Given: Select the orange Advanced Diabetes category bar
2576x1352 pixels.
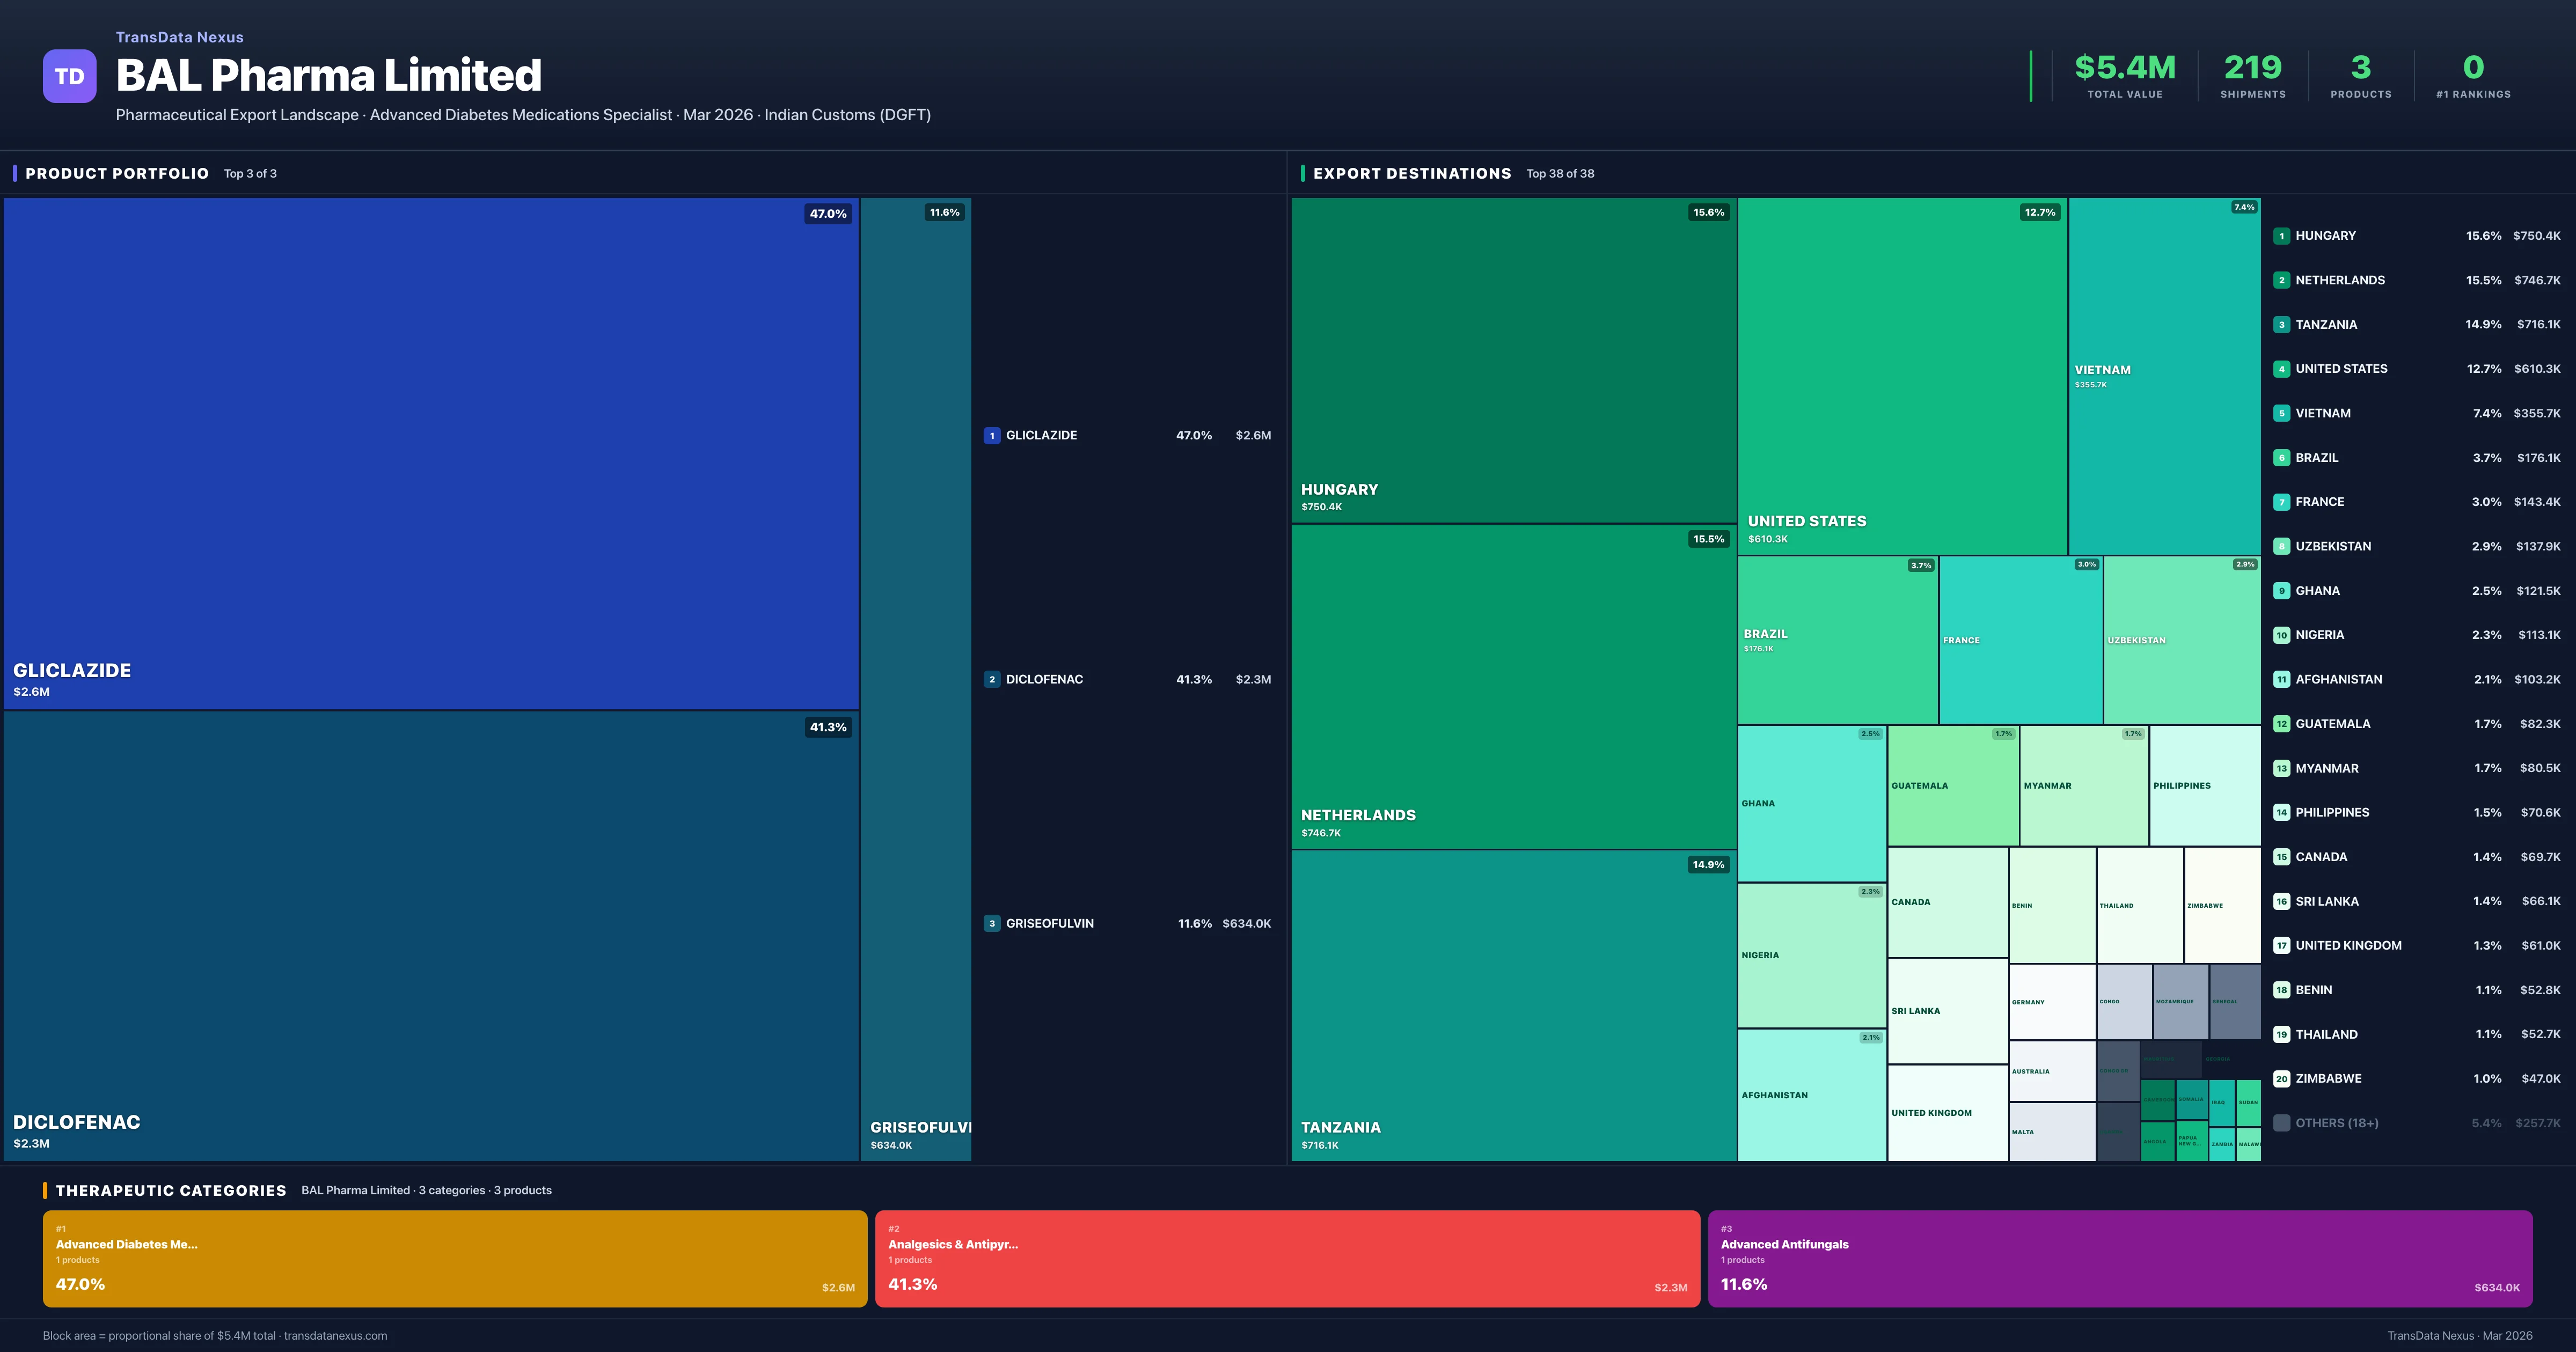Looking at the screenshot, I should click(x=455, y=1258).
